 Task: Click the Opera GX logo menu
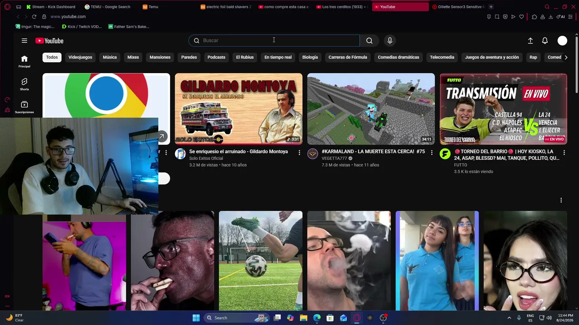coord(7,7)
